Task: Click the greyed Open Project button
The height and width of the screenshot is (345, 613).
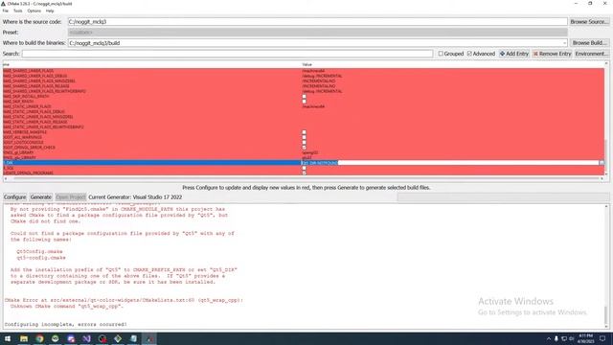Action: (70, 197)
